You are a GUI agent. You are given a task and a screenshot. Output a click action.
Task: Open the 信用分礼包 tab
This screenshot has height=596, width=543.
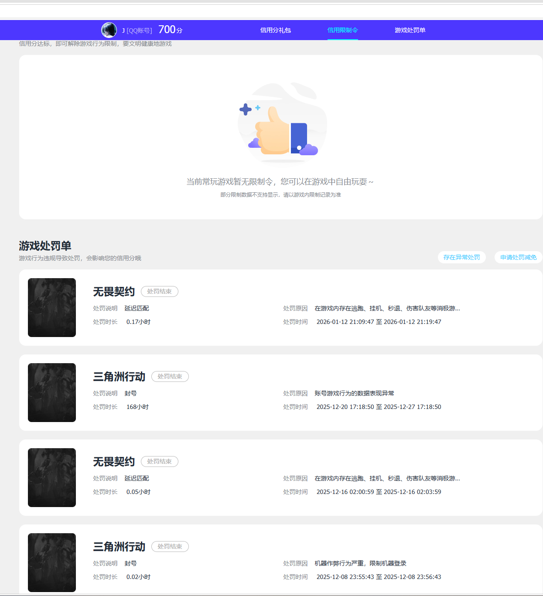[276, 30]
